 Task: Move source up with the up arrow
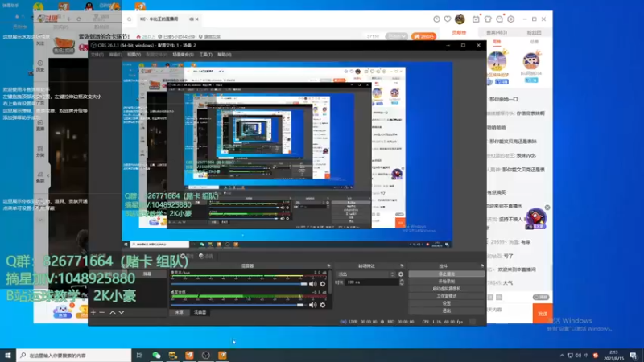pyautogui.click(x=112, y=312)
